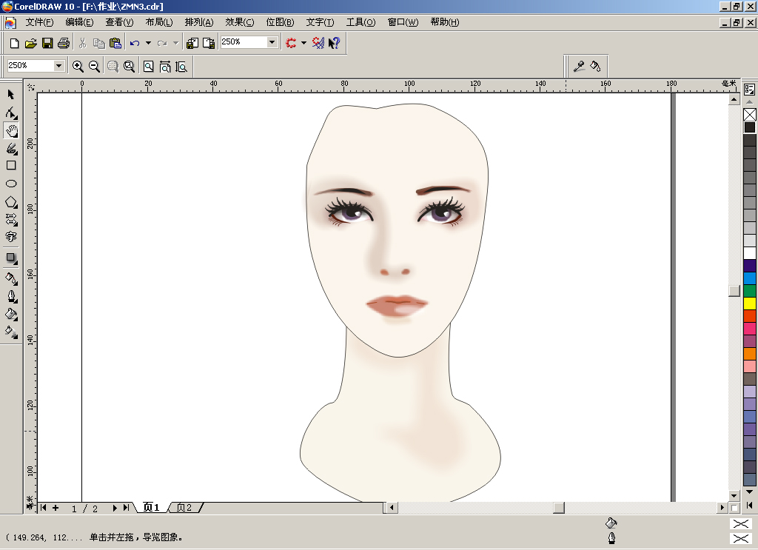
Task: Click the no-fill X swatch in palette
Action: pos(750,115)
